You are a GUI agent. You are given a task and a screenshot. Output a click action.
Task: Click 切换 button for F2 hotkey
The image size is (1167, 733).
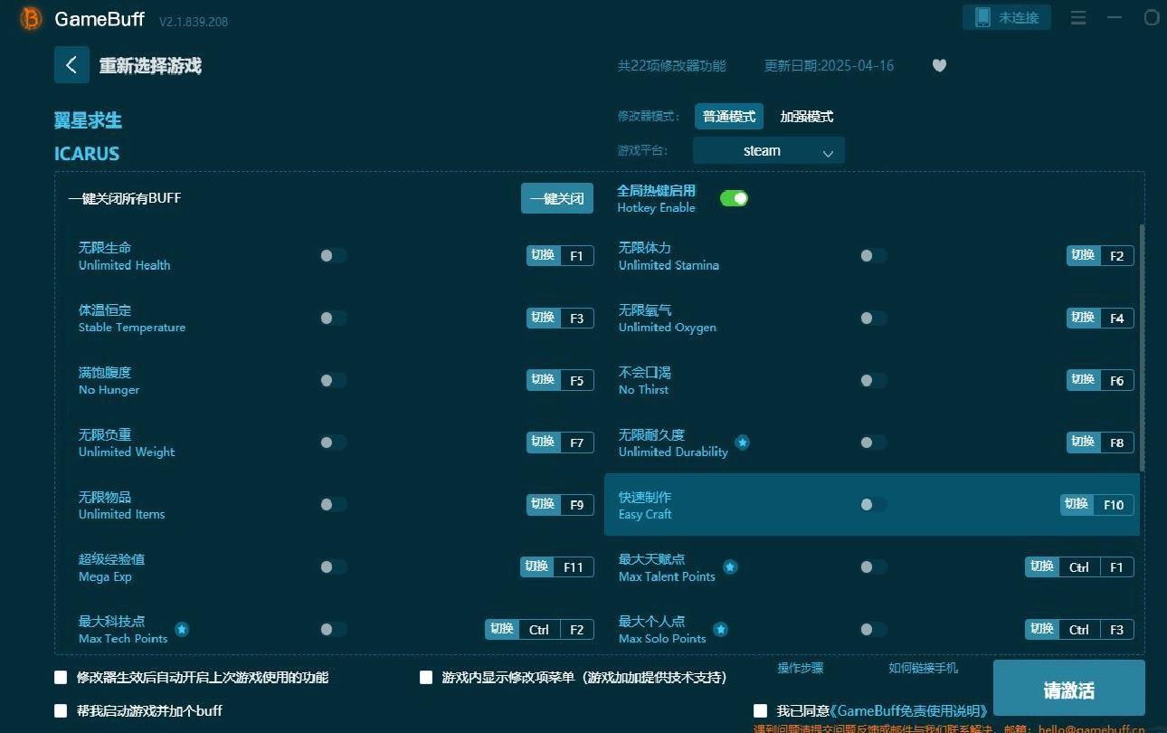[x=1083, y=255]
